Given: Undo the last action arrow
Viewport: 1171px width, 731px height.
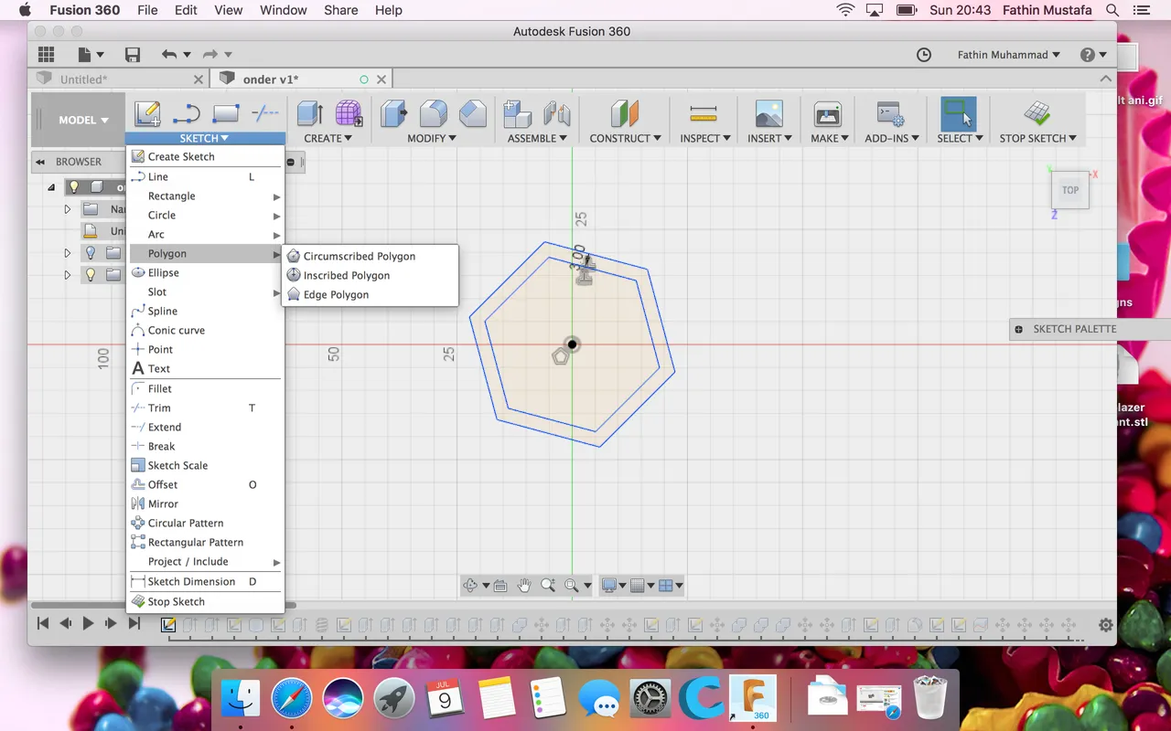Looking at the screenshot, I should pos(169,55).
